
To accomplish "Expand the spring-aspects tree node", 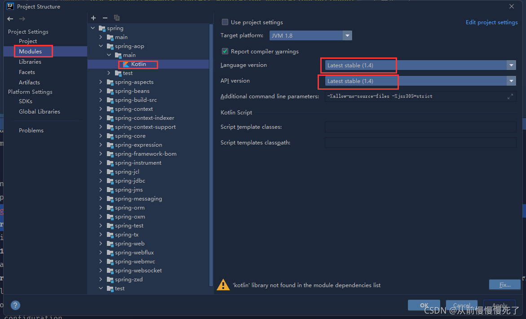I will [101, 82].
